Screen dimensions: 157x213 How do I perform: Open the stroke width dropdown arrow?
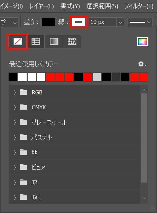click(x=120, y=22)
